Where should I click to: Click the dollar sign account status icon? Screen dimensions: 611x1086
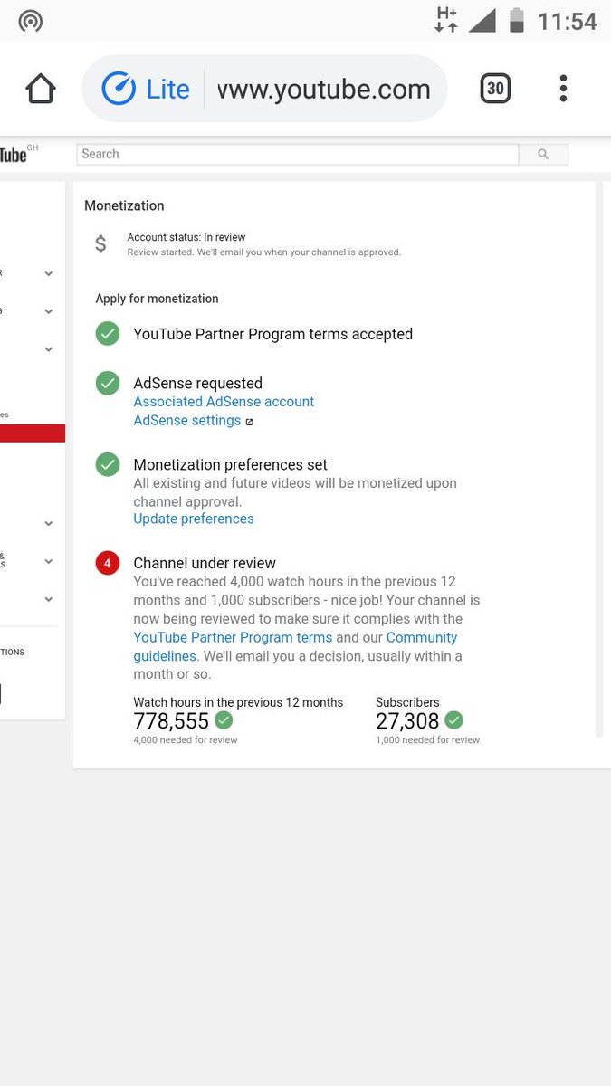tap(100, 244)
